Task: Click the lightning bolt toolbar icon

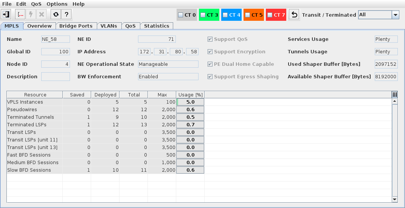Action: point(31,14)
